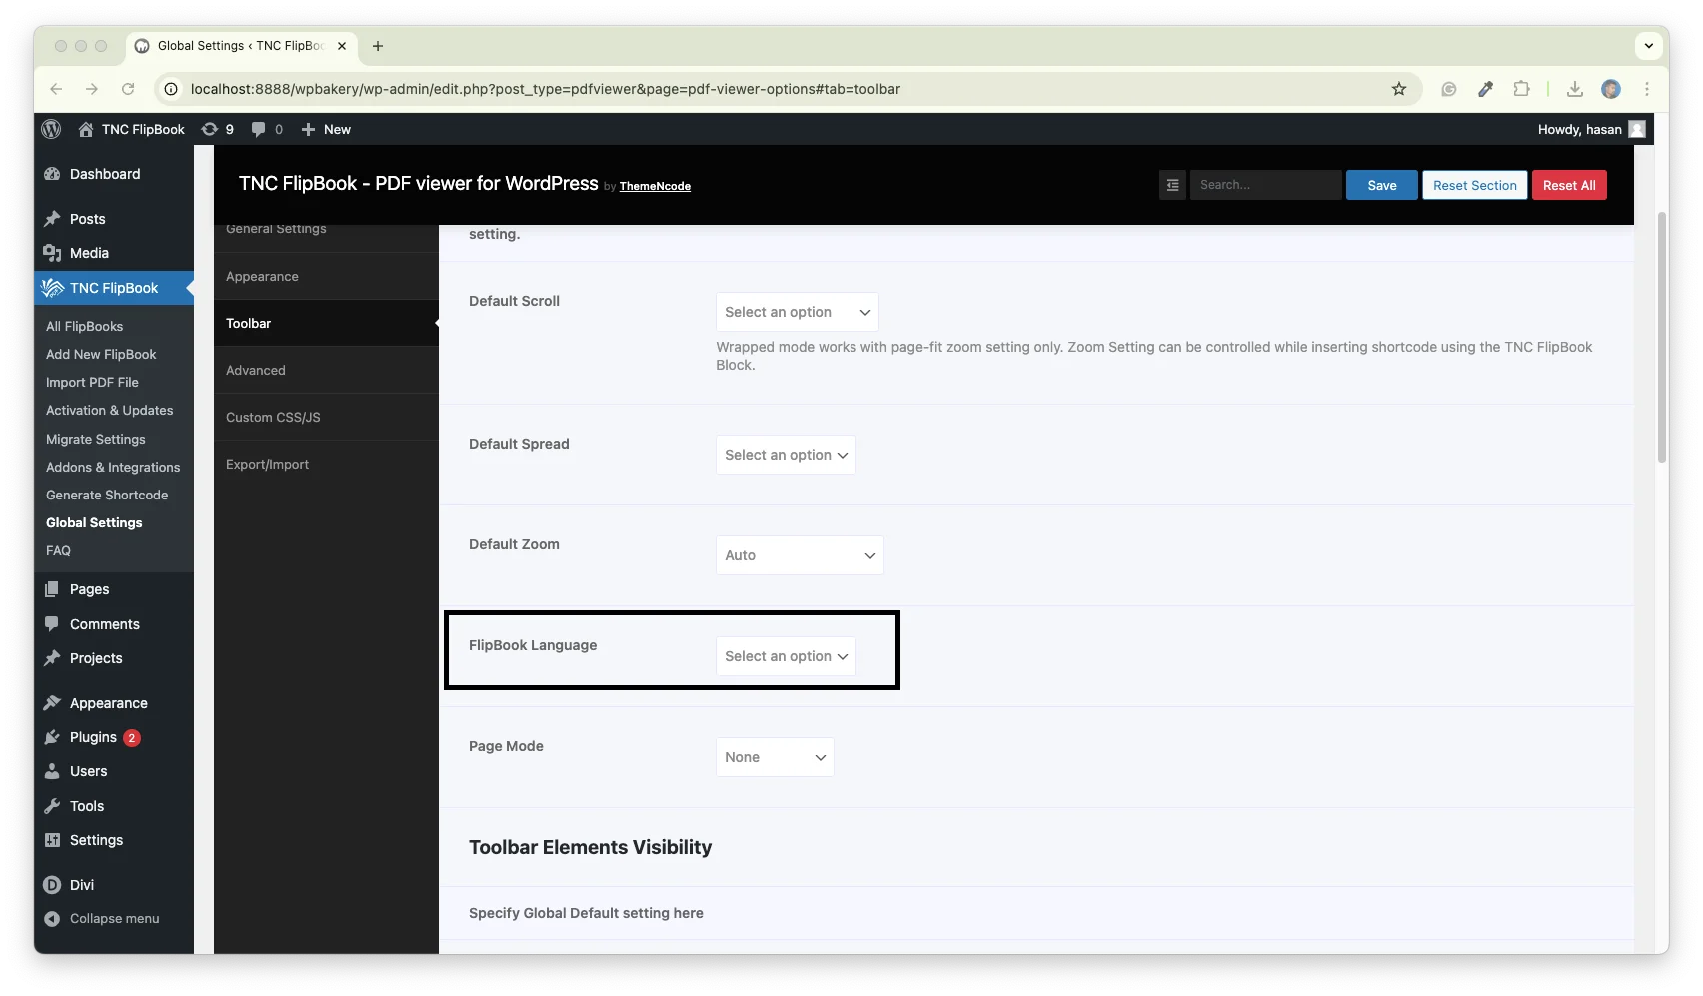Click the WordPress logo icon in admin bar
The image size is (1703, 996).
pos(52,129)
